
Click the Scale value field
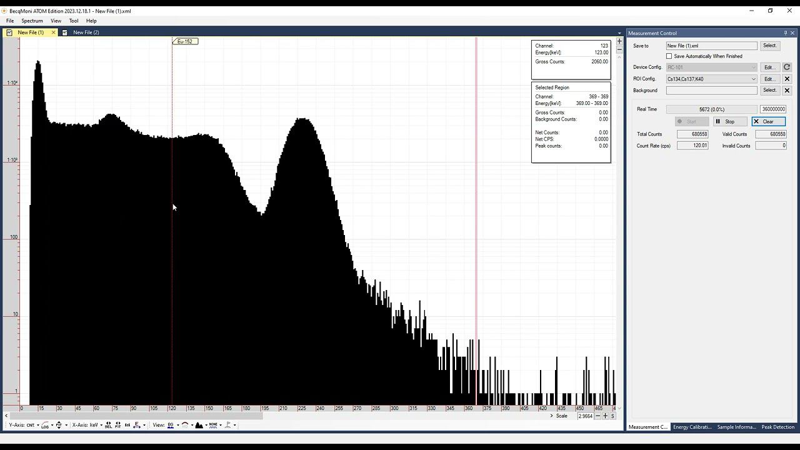[x=585, y=416]
